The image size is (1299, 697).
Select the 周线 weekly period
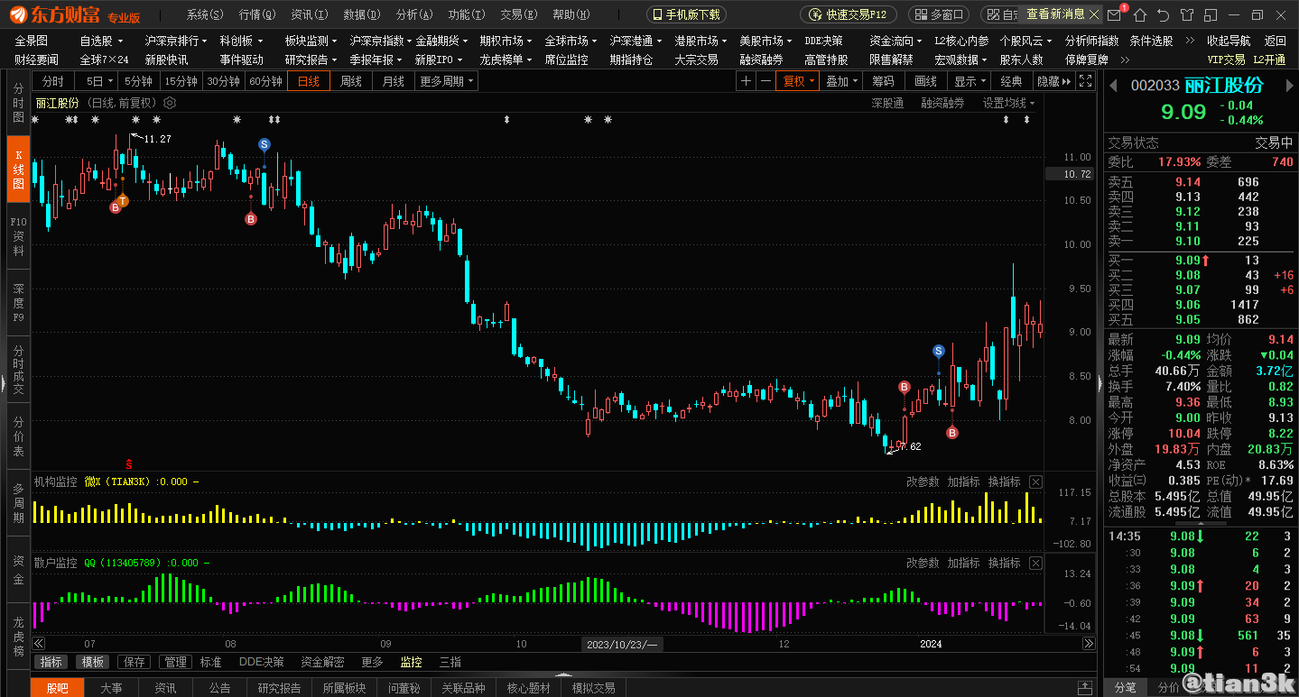351,81
